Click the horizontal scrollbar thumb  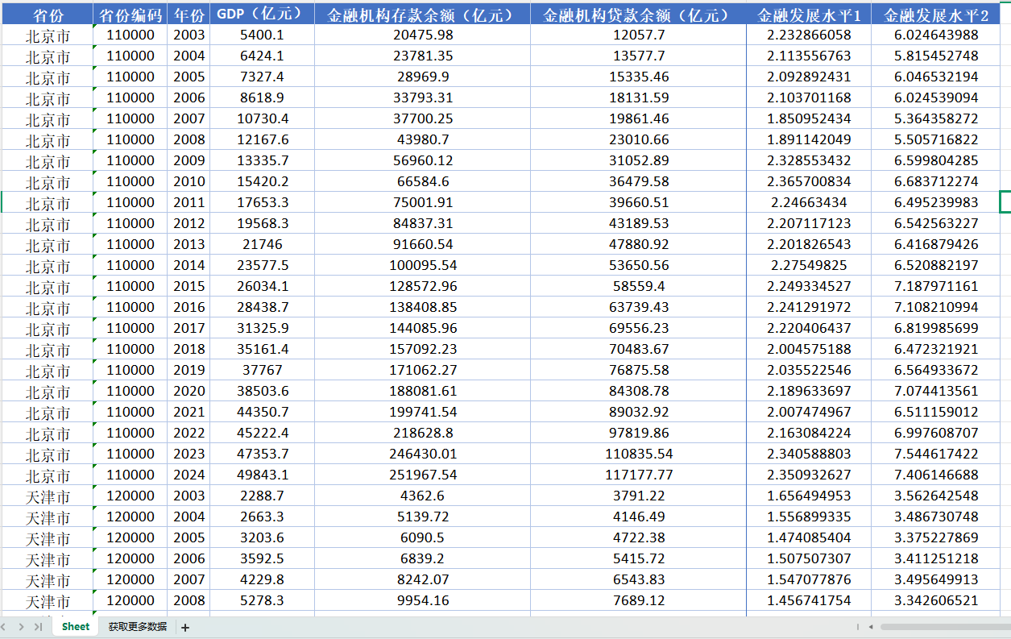[x=945, y=627]
